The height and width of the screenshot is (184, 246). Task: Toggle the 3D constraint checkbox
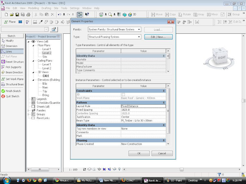pyautogui.click(x=123, y=94)
